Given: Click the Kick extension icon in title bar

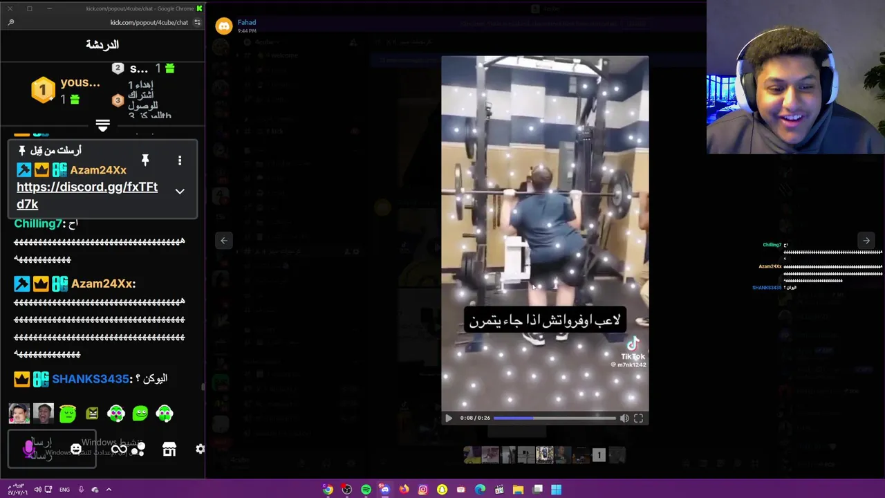Looking at the screenshot, I should coord(199,8).
